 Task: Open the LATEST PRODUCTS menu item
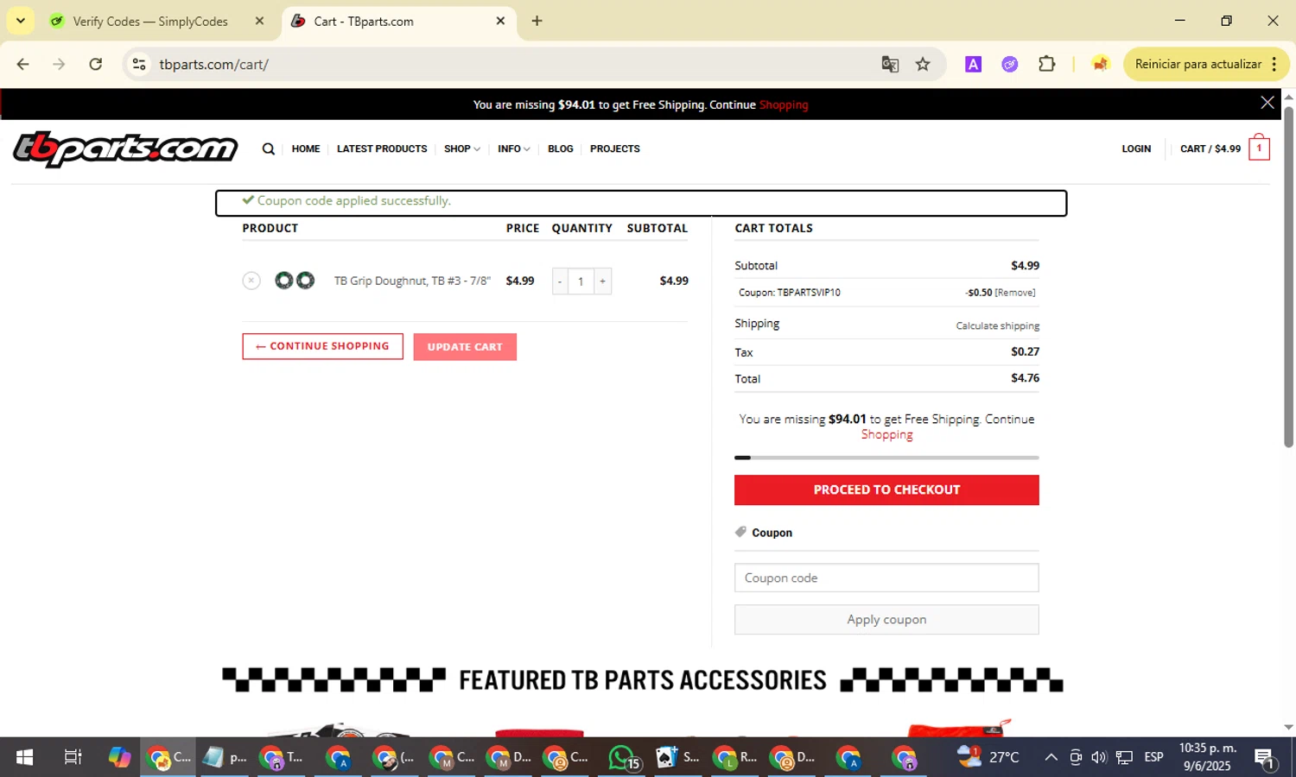382,148
